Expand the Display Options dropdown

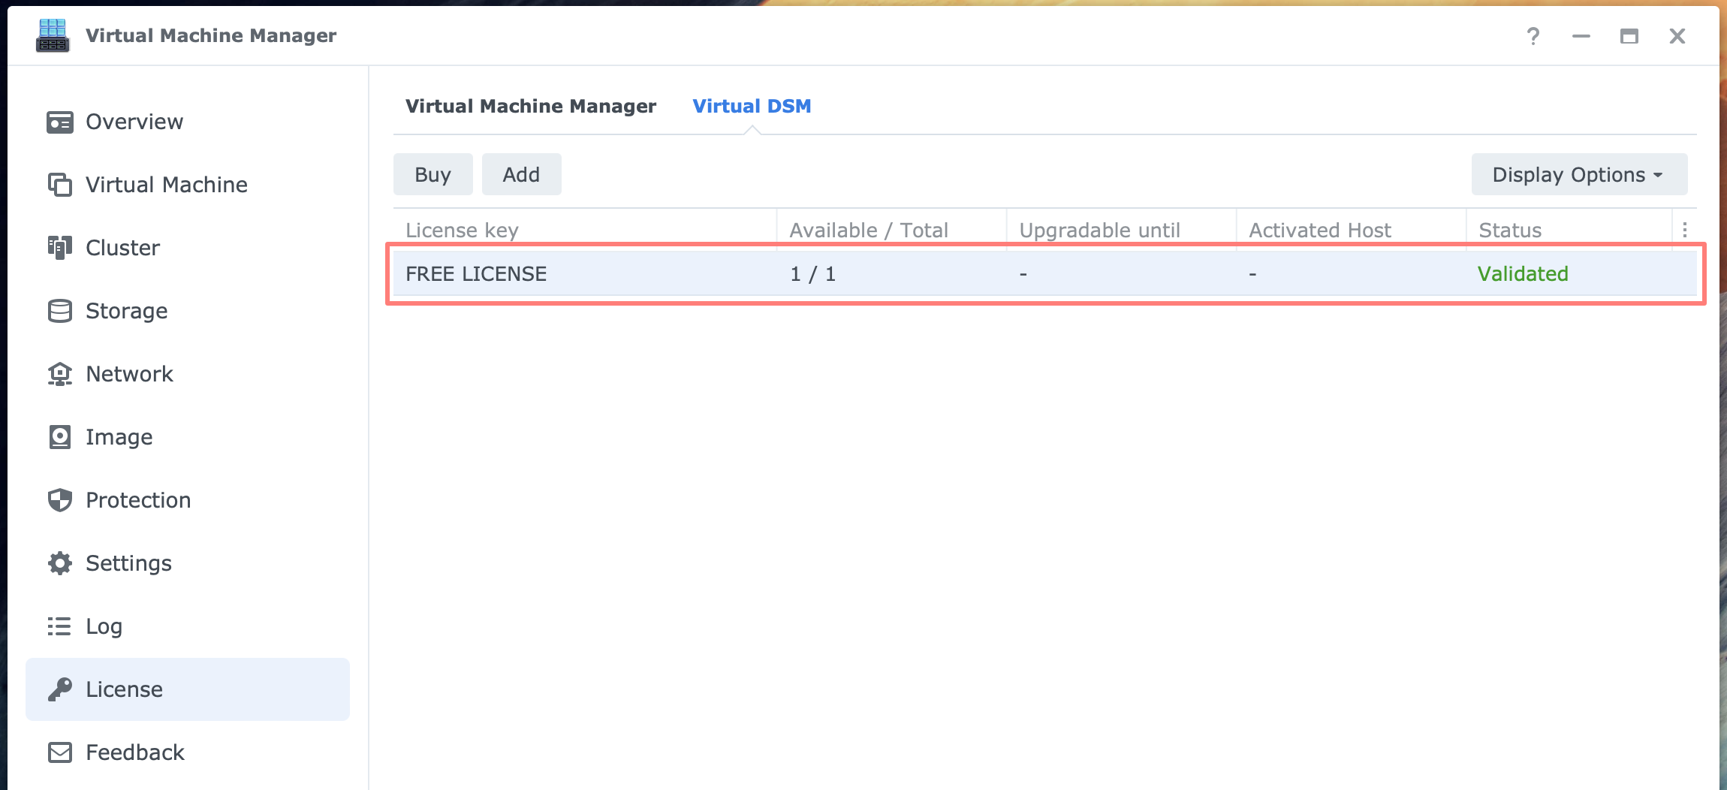[x=1580, y=174]
